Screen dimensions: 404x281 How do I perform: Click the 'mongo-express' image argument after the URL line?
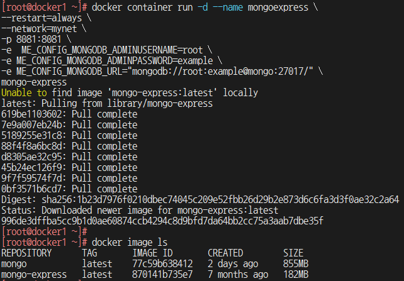(34, 82)
